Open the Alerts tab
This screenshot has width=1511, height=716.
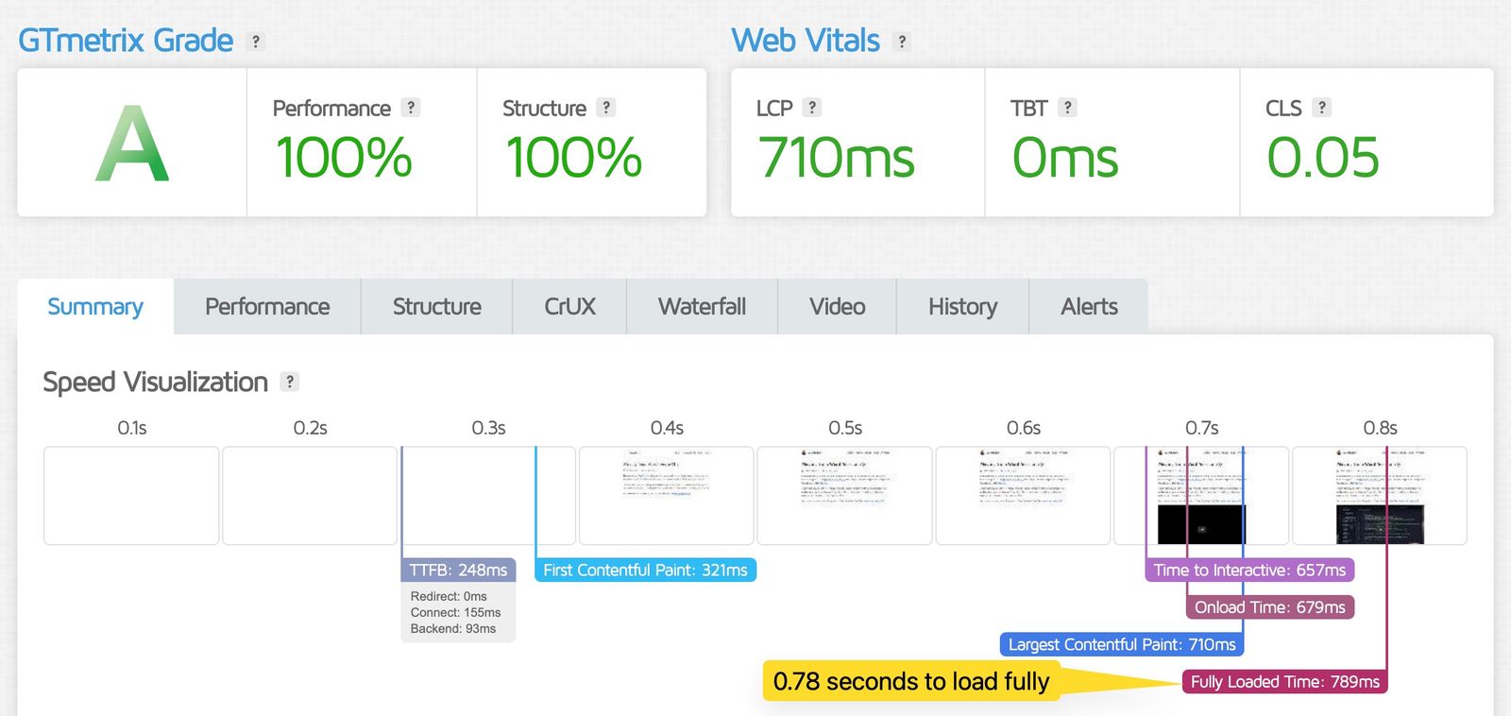click(1089, 306)
